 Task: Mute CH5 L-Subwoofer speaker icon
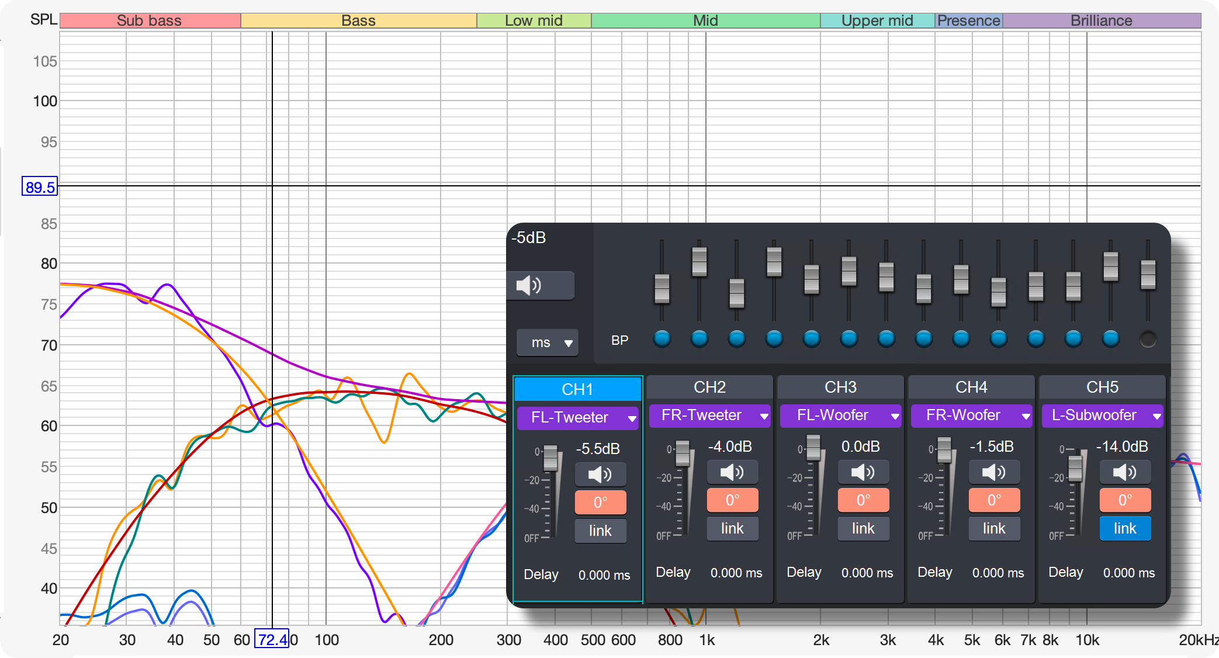click(x=1125, y=472)
